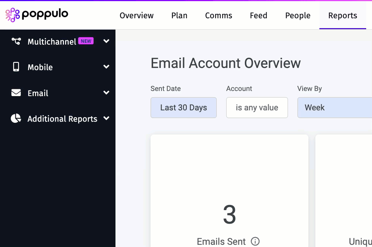The width and height of the screenshot is (372, 247).
Task: Select the Reports tab
Action: [342, 15]
